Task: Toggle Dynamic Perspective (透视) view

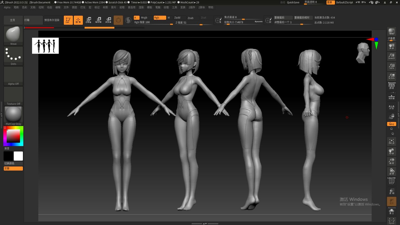Action: (391, 86)
